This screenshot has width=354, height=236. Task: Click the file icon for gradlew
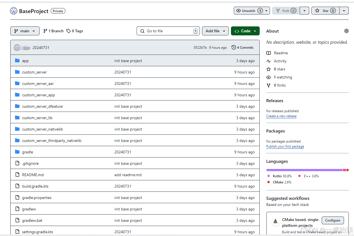point(17,209)
